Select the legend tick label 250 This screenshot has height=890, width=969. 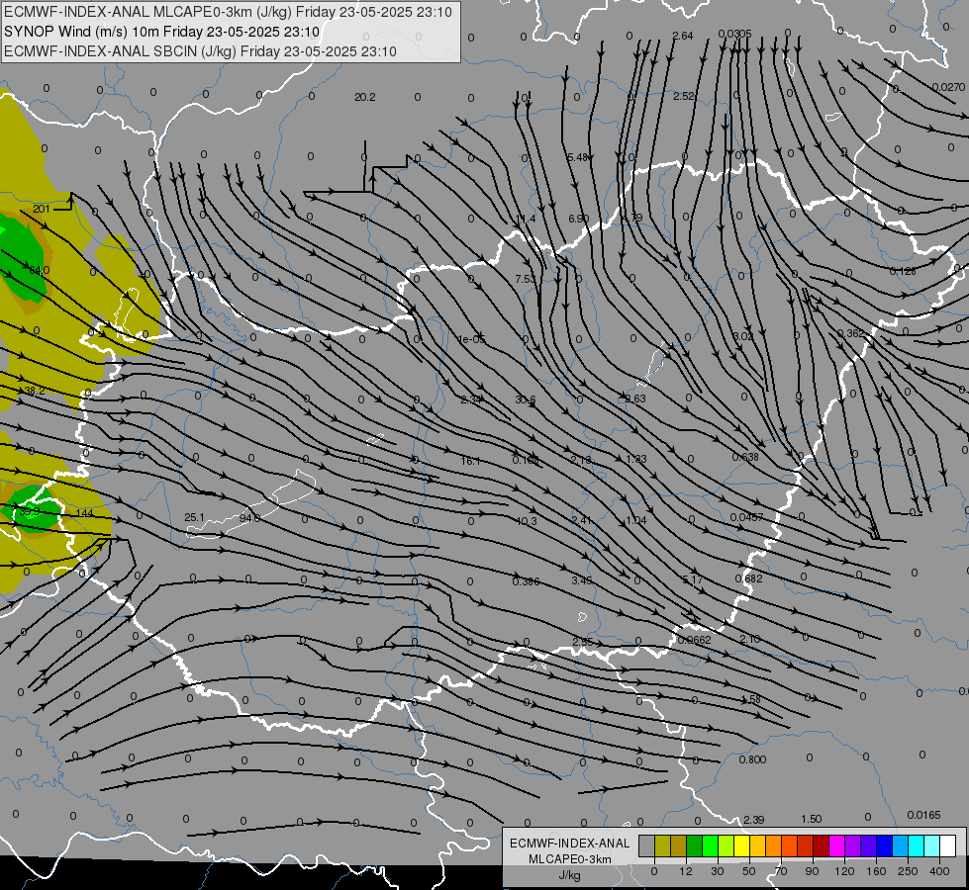click(908, 871)
